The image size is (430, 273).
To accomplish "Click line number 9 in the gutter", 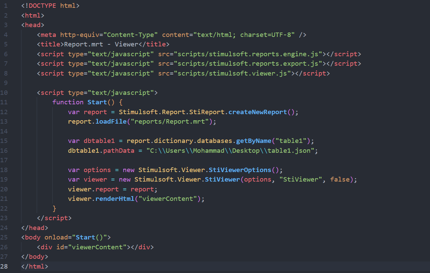I will tap(6, 83).
